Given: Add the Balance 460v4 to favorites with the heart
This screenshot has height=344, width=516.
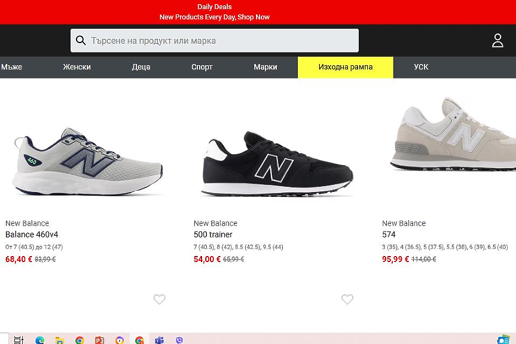Looking at the screenshot, I should [x=159, y=300].
